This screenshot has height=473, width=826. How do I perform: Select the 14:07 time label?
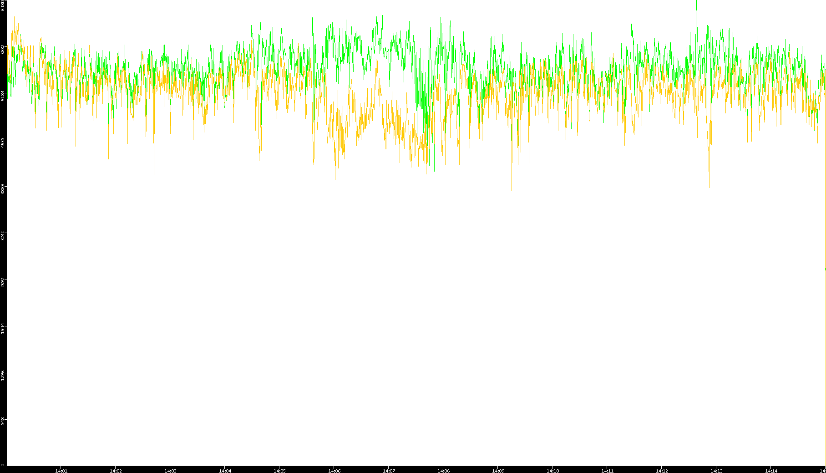[389, 470]
